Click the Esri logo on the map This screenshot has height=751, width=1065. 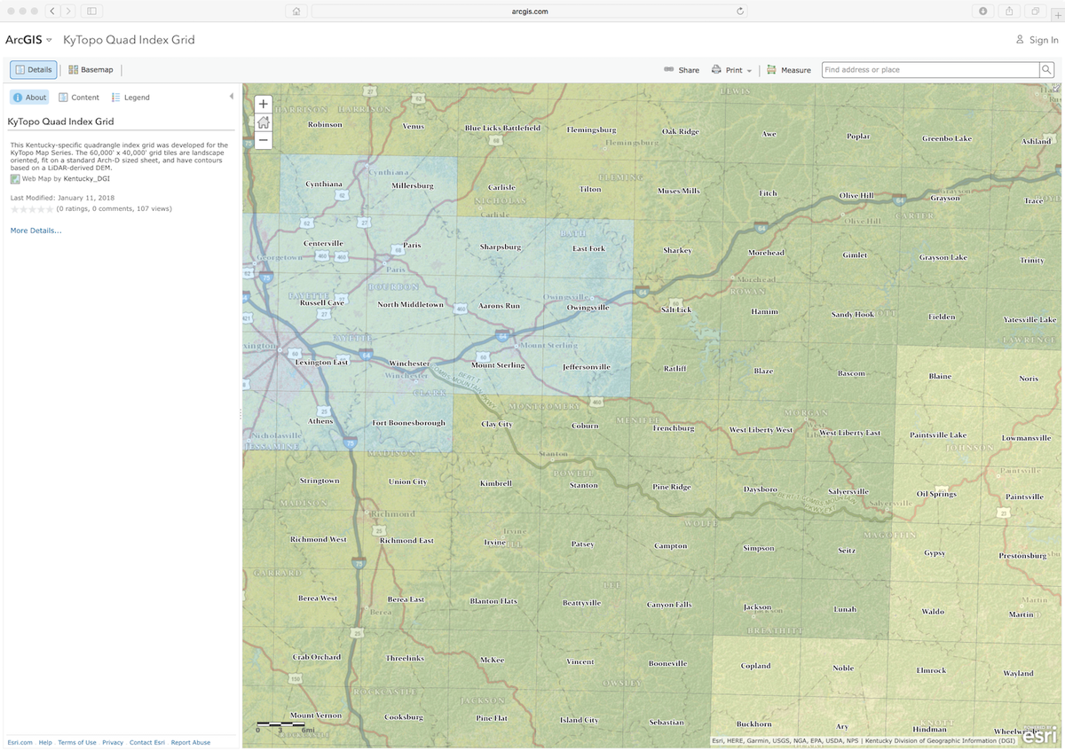[1039, 735]
